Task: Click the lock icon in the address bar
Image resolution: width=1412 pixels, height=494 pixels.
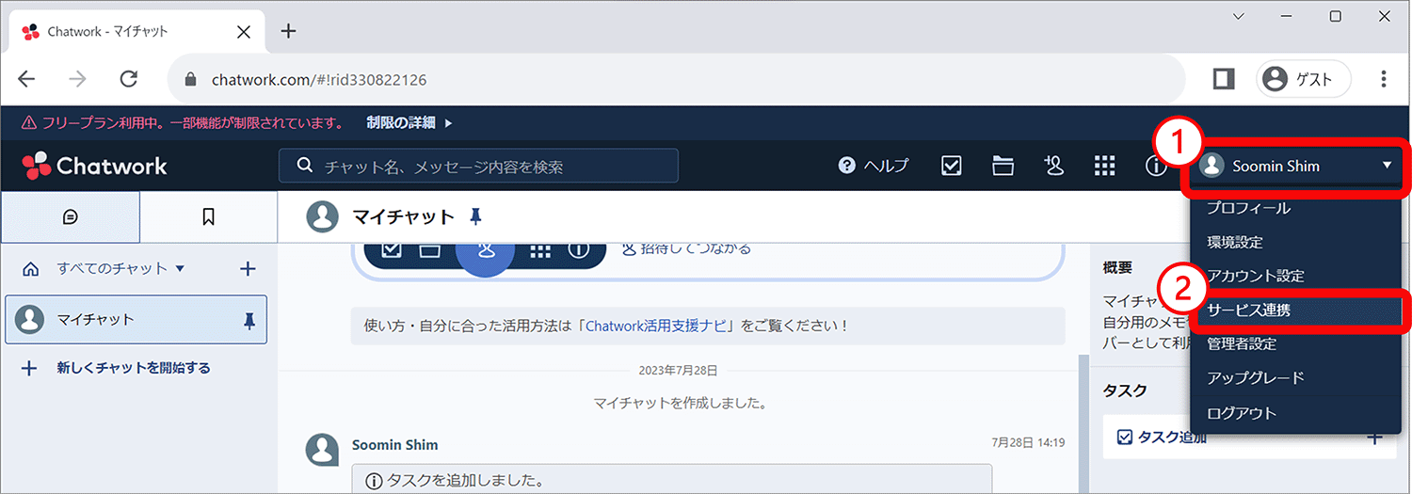Action: (193, 80)
